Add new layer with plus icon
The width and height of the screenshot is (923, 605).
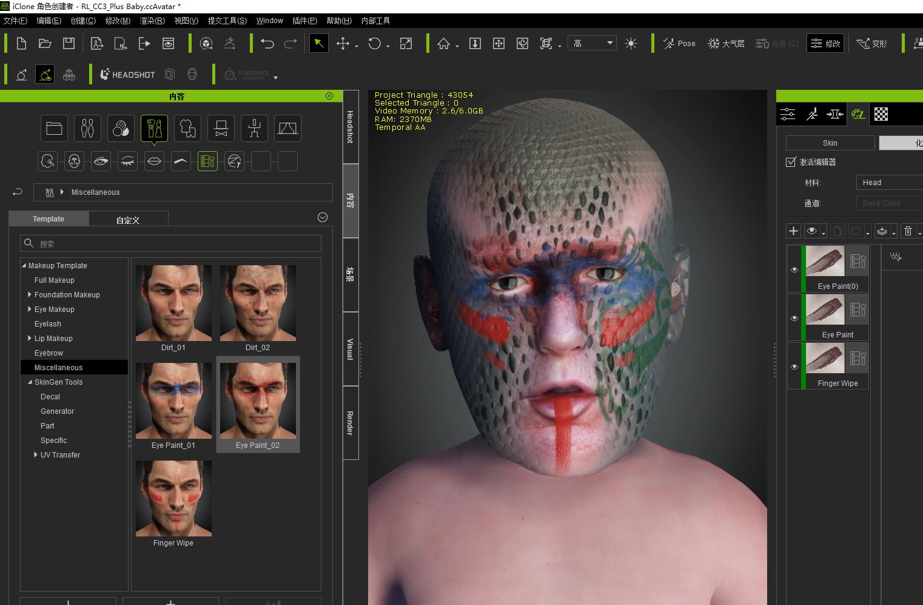[793, 231]
